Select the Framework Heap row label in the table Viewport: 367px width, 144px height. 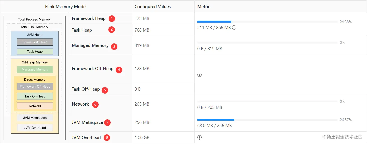click(x=88, y=18)
